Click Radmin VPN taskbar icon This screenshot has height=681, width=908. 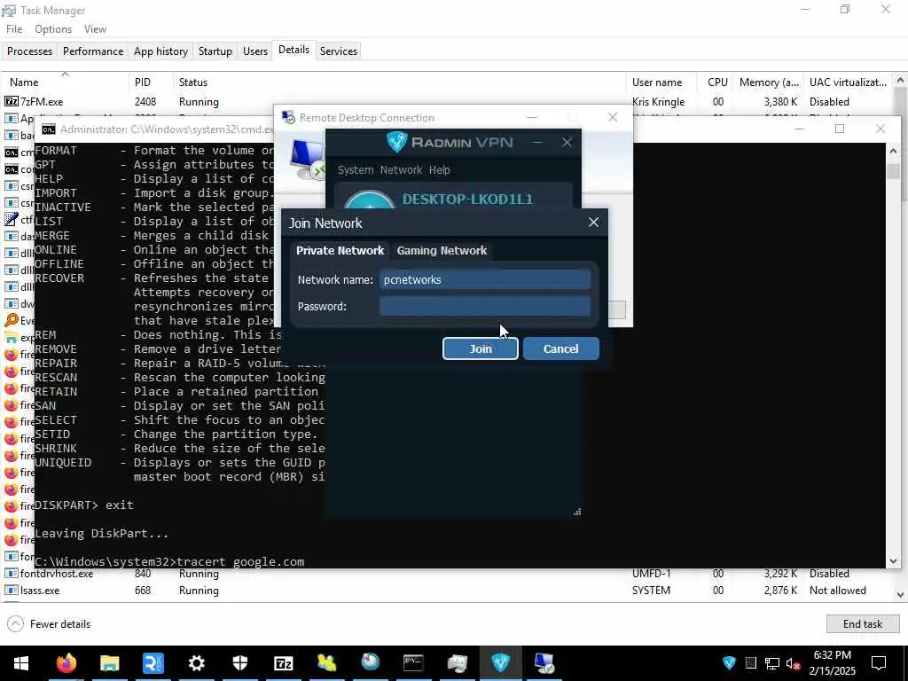coord(500,663)
